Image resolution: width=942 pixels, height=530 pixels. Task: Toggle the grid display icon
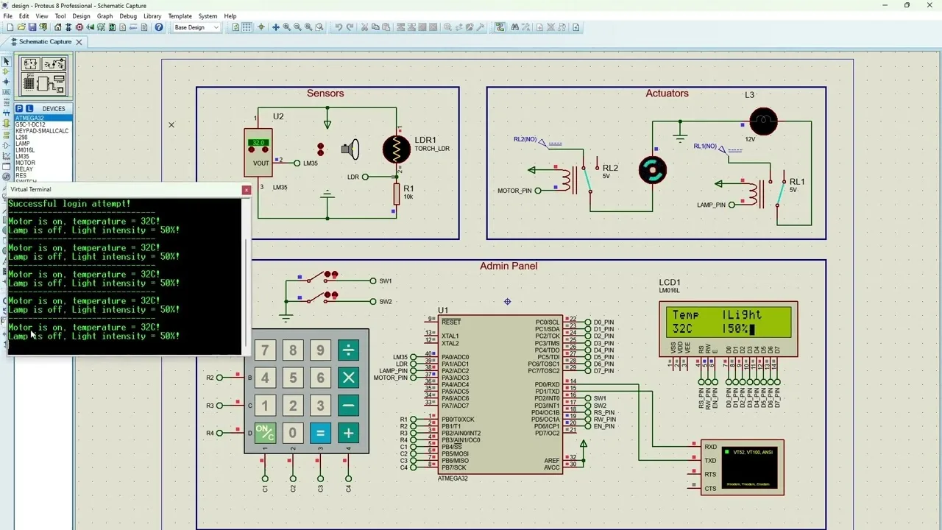click(x=247, y=27)
